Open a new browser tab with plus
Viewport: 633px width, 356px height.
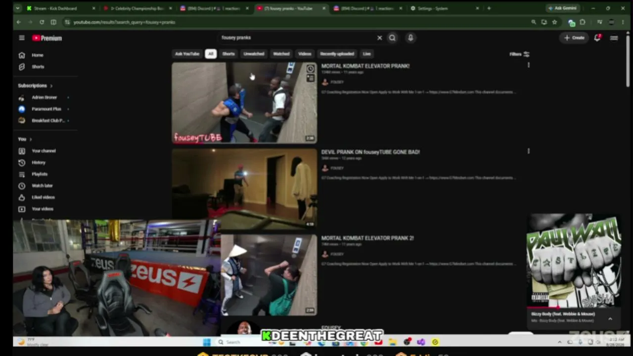tap(489, 8)
